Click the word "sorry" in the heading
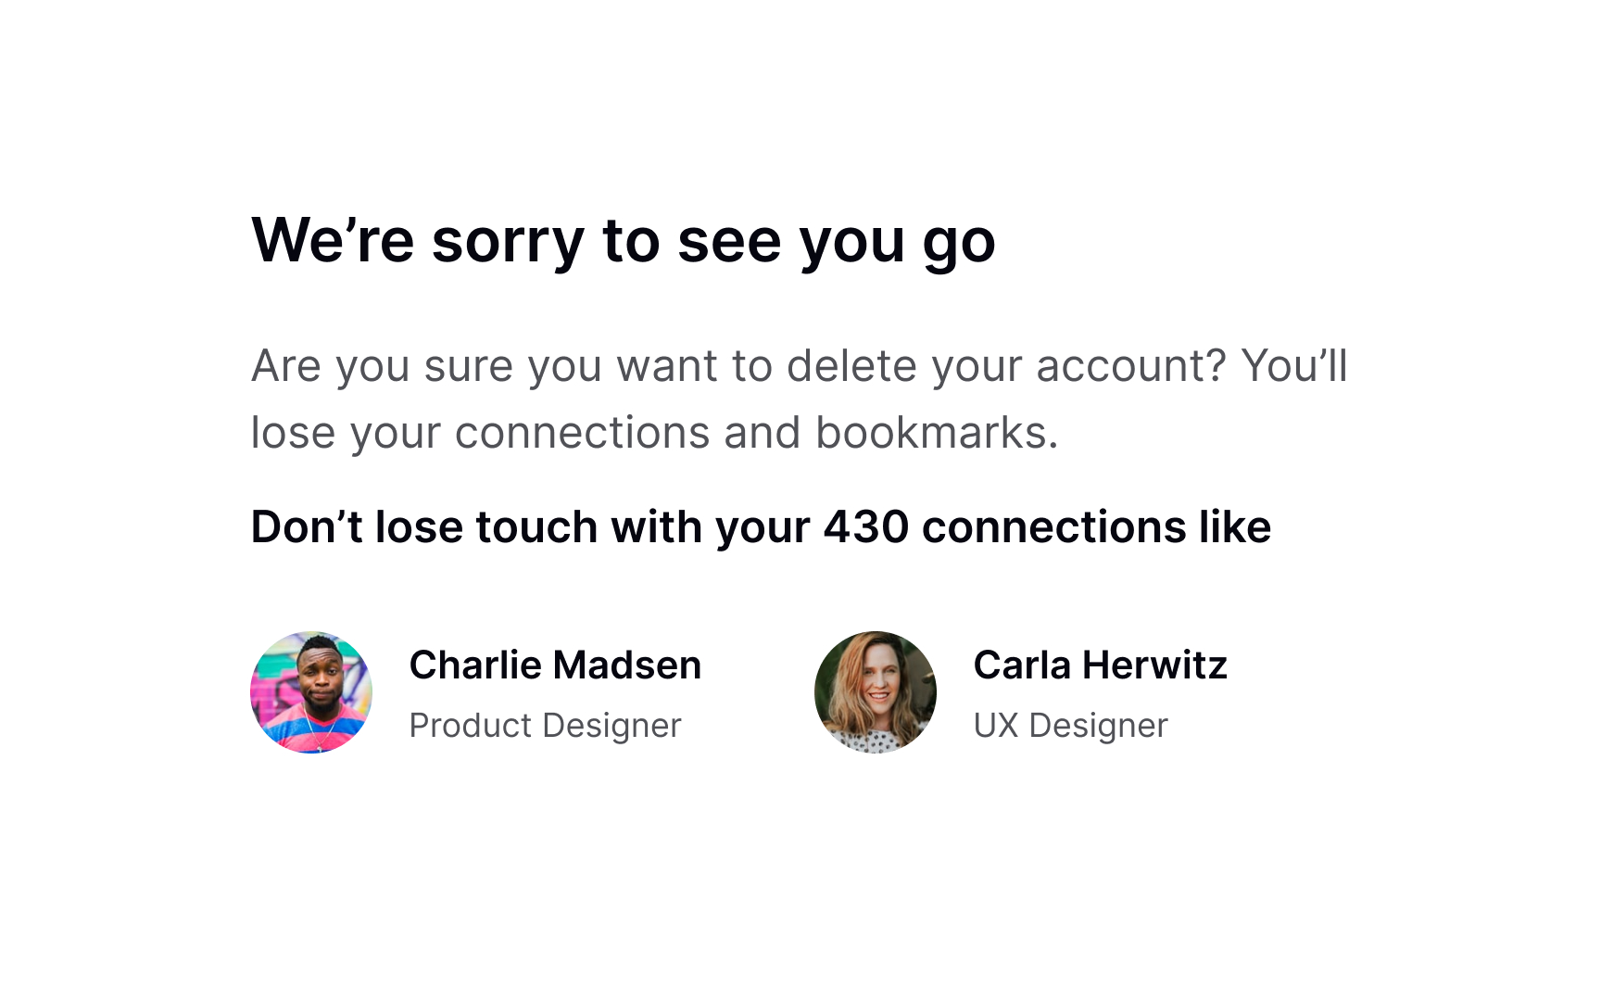 (508, 241)
